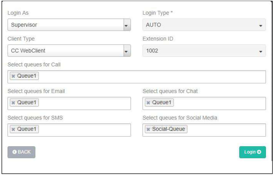Image resolution: width=274 pixels, height=175 pixels.
Task: Focus the Chat queues selection field
Action: coord(219,103)
